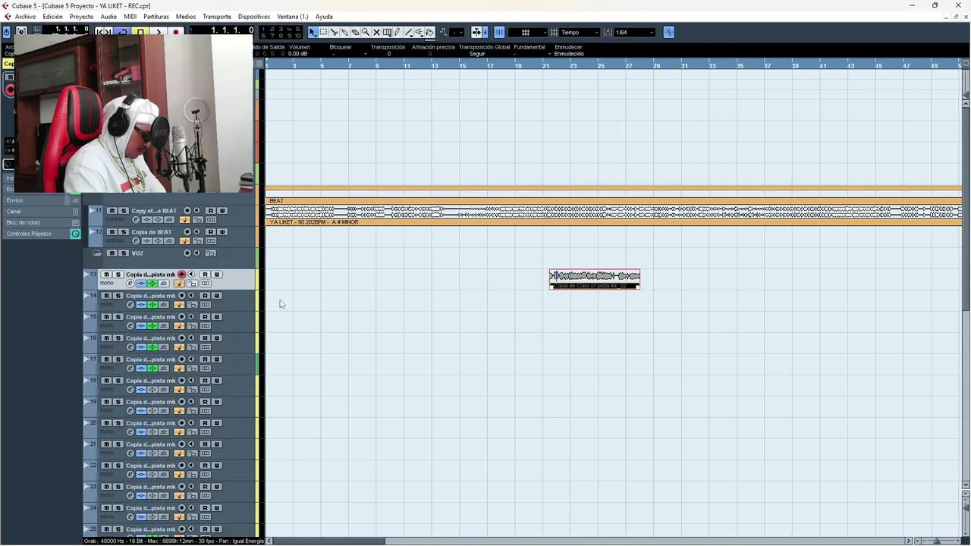Select the Play speaker tool
Viewport: 971px width, 546px height.
coord(420,32)
